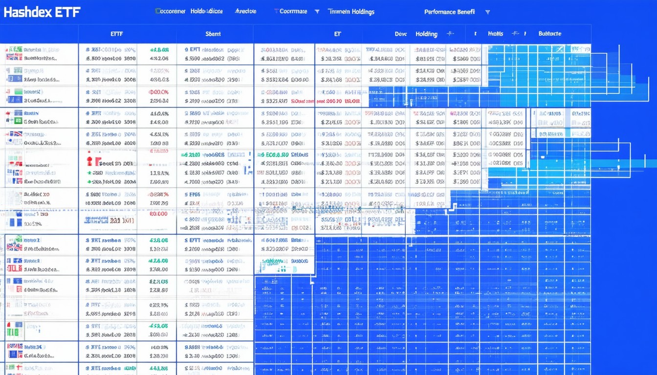The height and width of the screenshot is (375, 657).
Task: Click the small icon left of Coccorener
Action: (158, 11)
